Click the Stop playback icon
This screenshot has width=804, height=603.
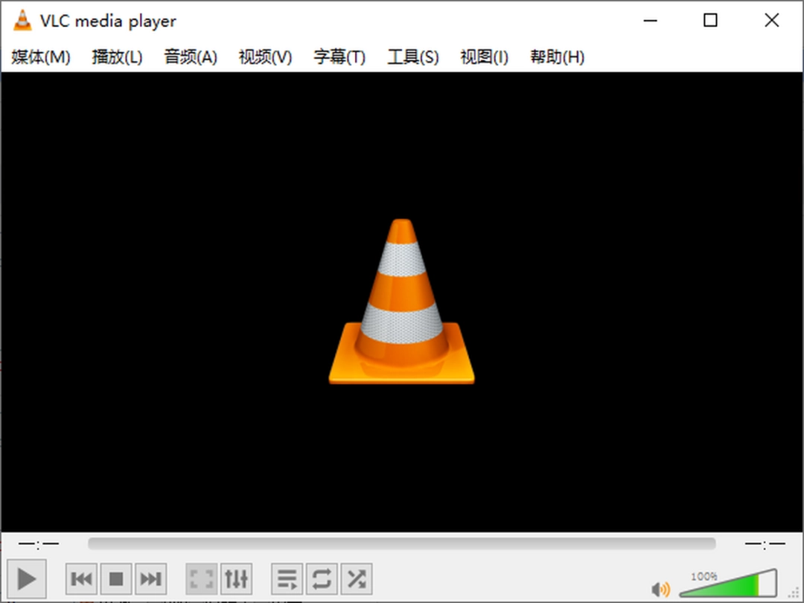point(115,578)
